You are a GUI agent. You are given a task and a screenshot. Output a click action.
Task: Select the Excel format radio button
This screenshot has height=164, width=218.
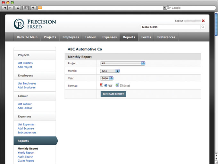[x=122, y=86]
